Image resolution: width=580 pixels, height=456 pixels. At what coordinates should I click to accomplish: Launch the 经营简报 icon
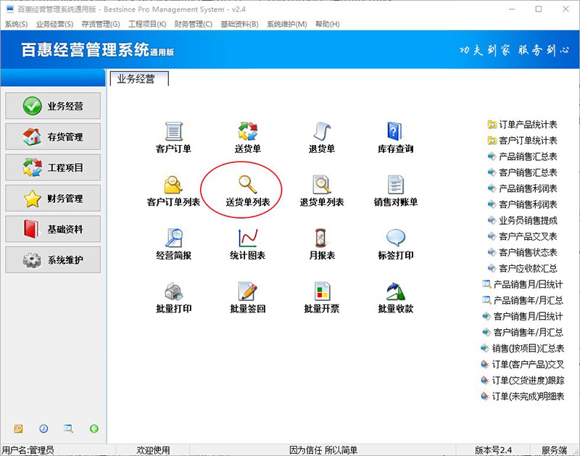tap(173, 238)
